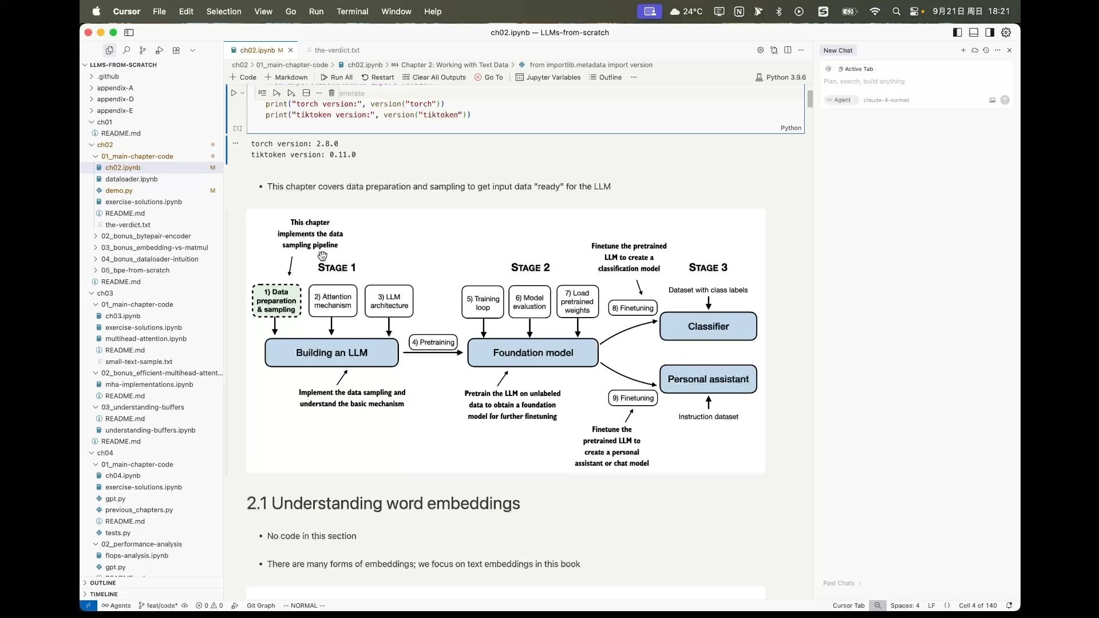Click the split editor icon
This screenshot has height=618, width=1099.
[788, 50]
